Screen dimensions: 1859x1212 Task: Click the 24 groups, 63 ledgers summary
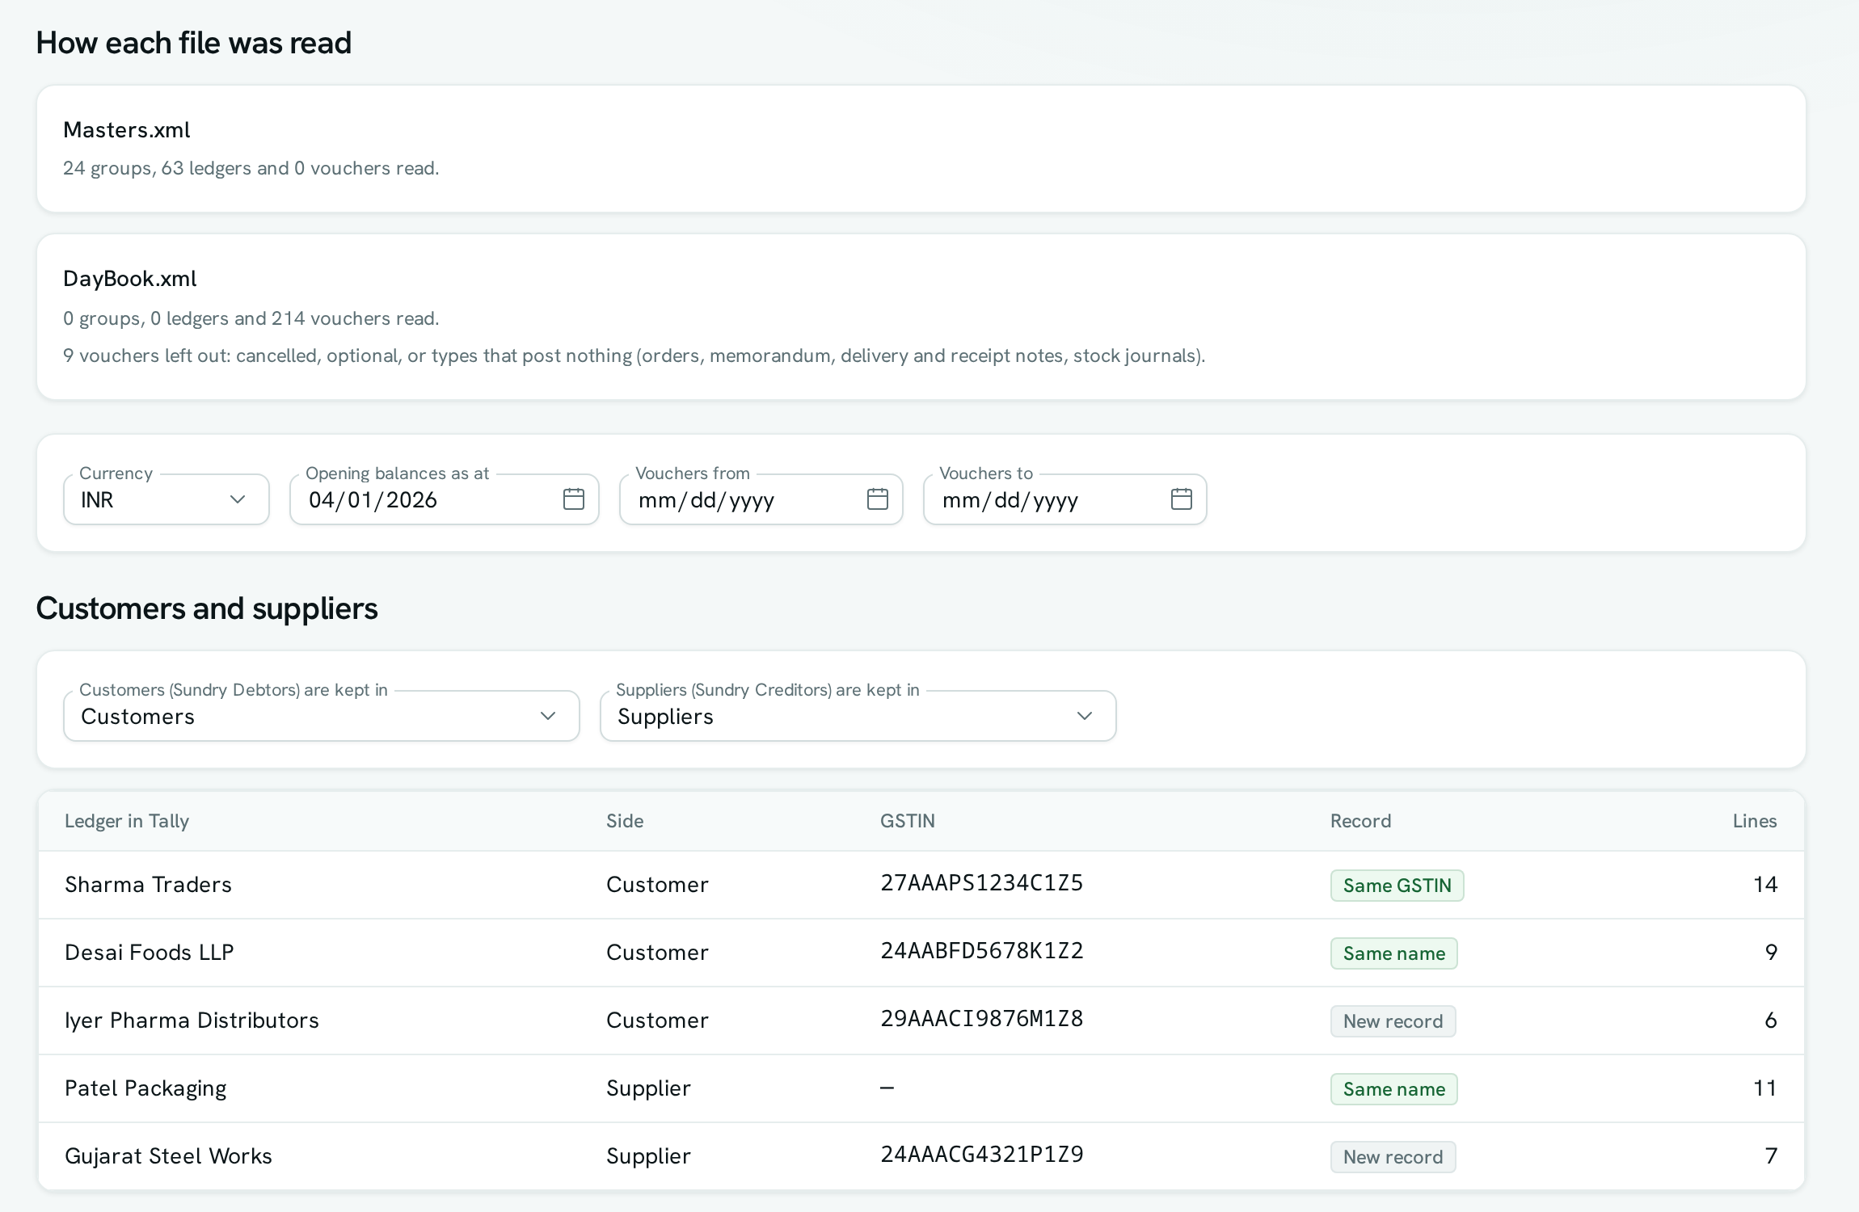[x=251, y=168]
